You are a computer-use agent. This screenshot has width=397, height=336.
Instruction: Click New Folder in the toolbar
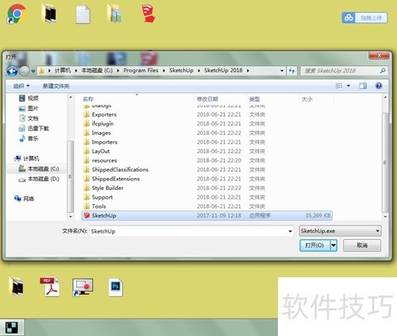56,86
